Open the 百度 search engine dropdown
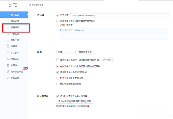This screenshot has width=173, height=119. point(66,52)
